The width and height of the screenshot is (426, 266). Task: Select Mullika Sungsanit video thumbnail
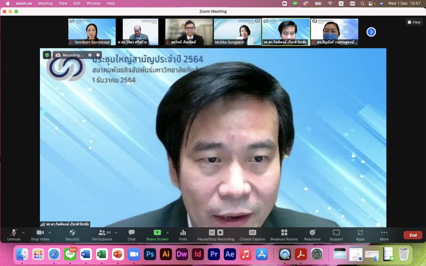pos(238,32)
